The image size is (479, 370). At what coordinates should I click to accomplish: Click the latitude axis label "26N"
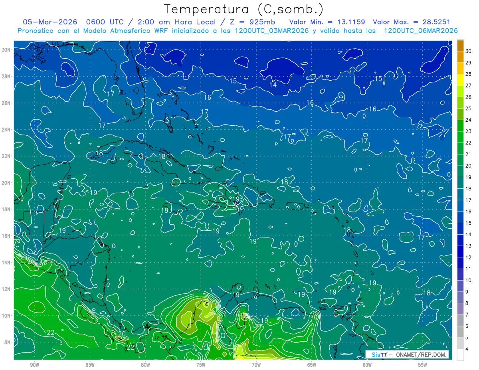pos(6,103)
